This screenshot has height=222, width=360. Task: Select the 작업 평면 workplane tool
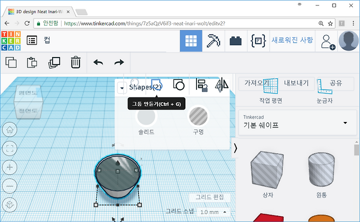pyautogui.click(x=270, y=91)
